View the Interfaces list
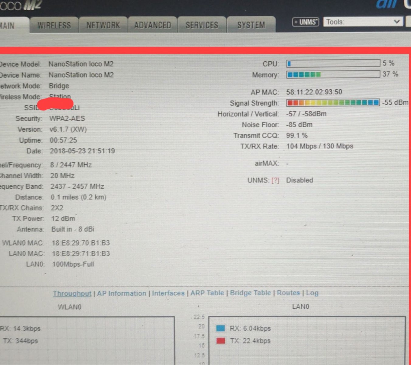Screen dimensions: 411x365 pyautogui.click(x=168, y=293)
